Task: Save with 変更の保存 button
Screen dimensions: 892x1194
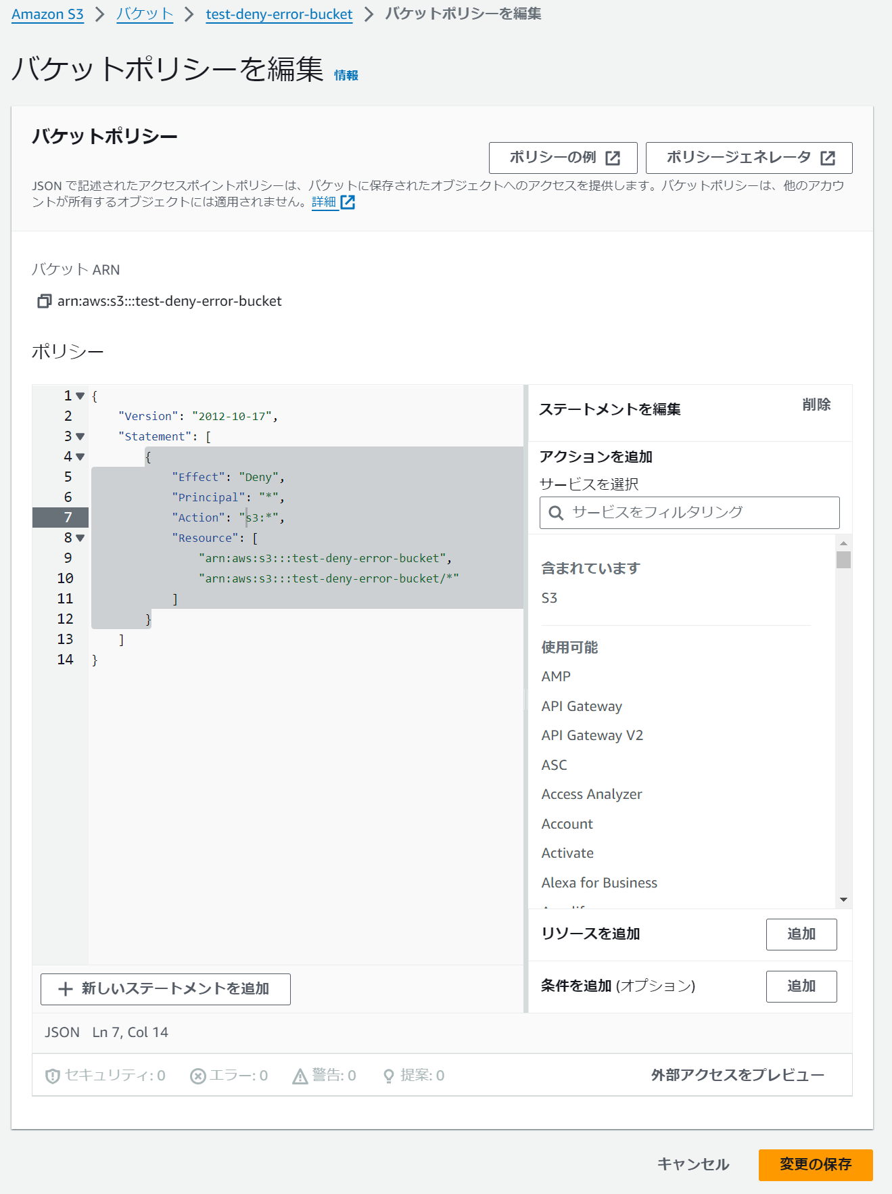Action: pyautogui.click(x=816, y=1165)
